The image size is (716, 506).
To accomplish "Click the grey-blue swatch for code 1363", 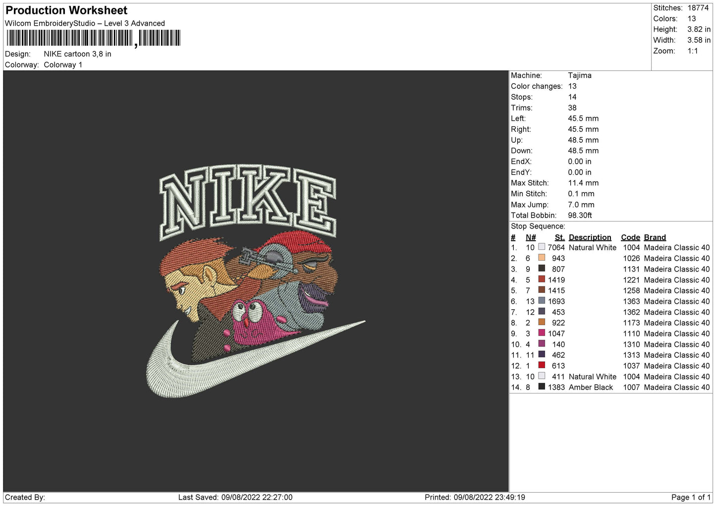I will click(542, 301).
